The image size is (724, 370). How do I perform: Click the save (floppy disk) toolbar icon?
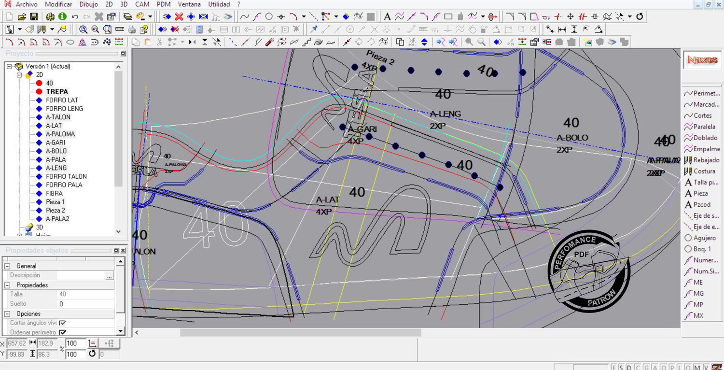pyautogui.click(x=33, y=16)
